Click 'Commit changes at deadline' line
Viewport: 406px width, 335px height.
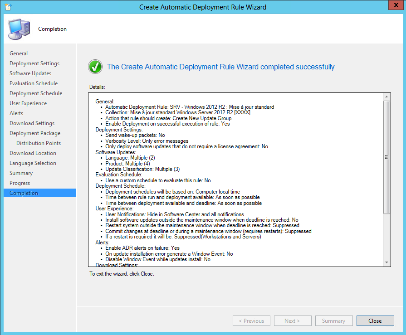(208, 231)
